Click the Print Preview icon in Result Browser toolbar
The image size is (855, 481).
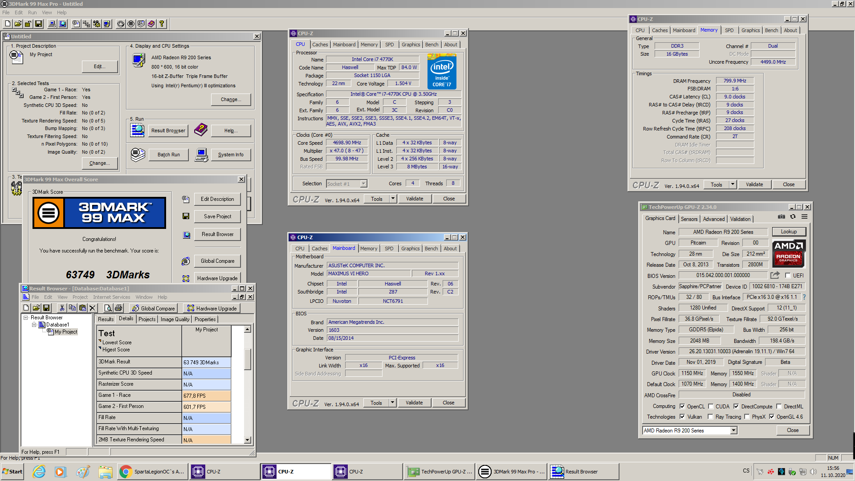pyautogui.click(x=108, y=308)
